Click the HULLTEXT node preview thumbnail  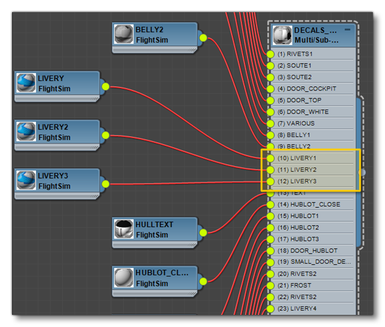click(x=123, y=229)
